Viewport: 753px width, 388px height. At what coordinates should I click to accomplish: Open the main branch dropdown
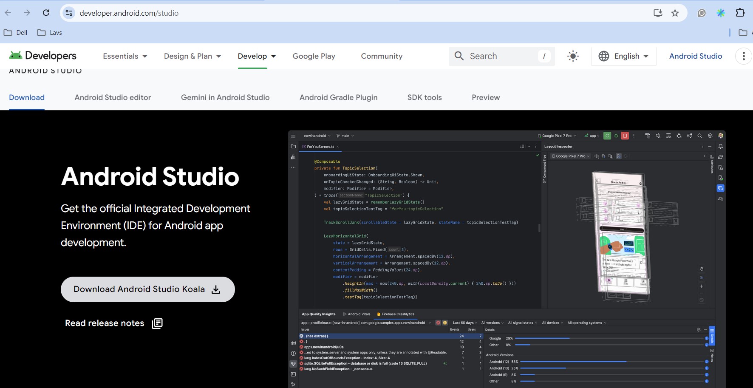(x=345, y=136)
